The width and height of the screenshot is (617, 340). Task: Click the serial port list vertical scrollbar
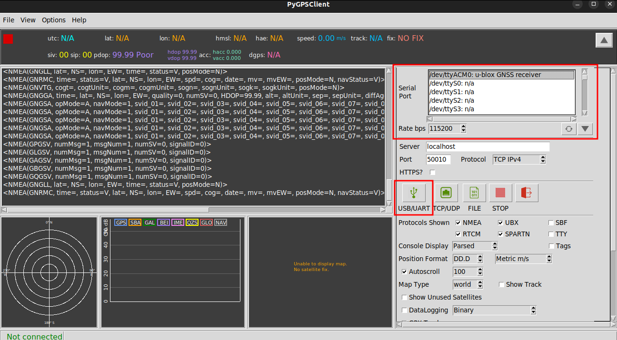585,92
